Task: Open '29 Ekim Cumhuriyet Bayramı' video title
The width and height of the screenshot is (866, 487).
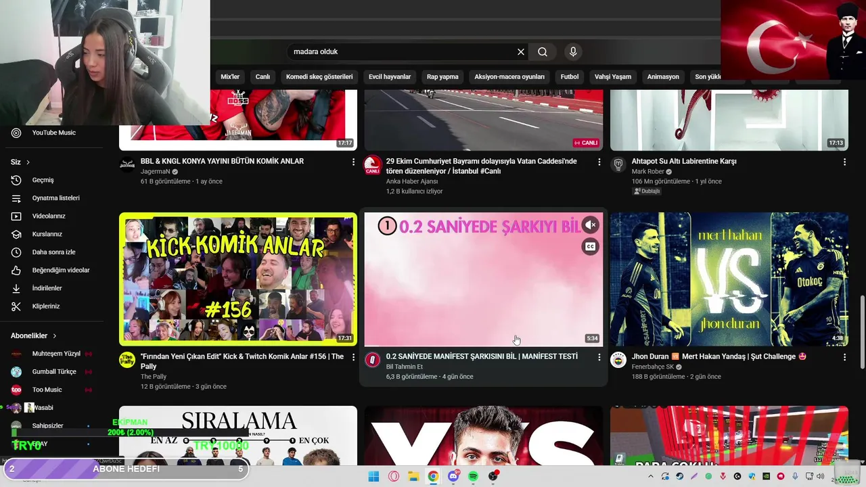Action: [482, 166]
